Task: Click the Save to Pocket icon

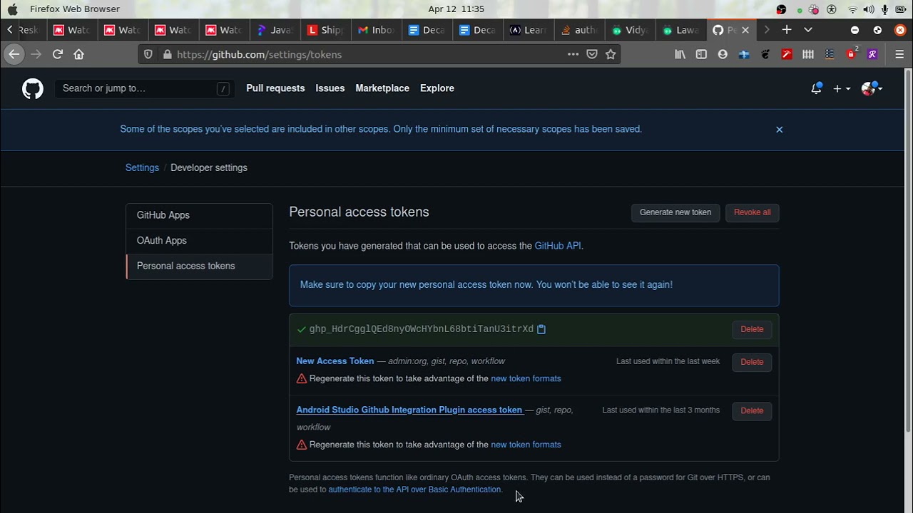Action: click(x=592, y=54)
